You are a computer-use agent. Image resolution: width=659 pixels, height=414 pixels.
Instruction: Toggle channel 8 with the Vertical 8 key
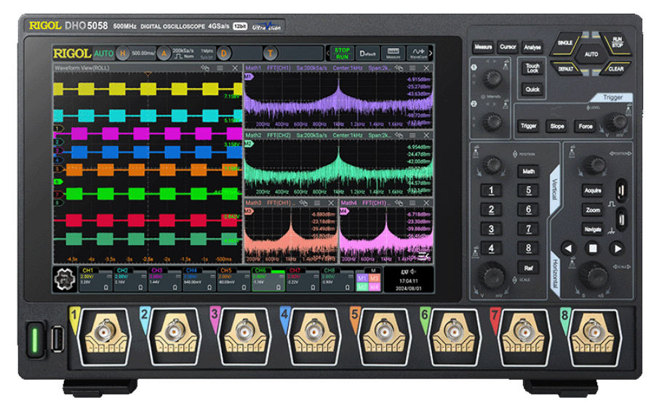click(x=528, y=248)
